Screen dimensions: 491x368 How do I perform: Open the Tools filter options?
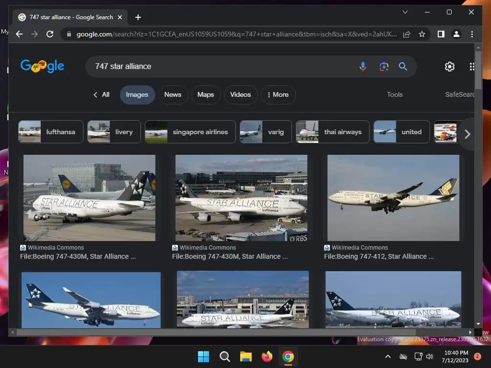click(395, 94)
